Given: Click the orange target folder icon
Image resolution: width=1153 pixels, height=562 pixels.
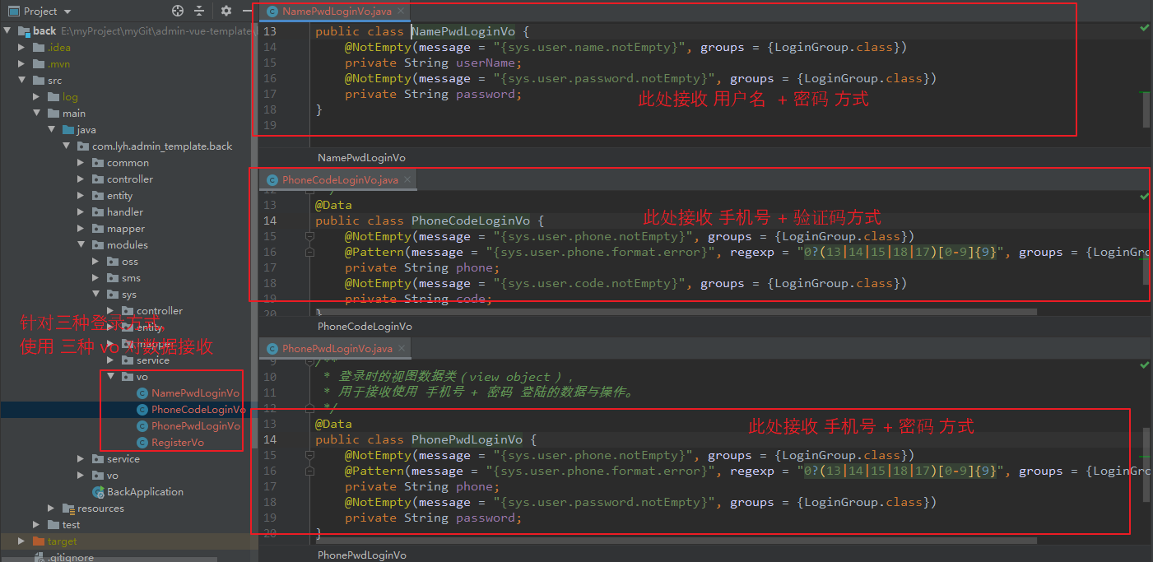Looking at the screenshot, I should pyautogui.click(x=39, y=541).
